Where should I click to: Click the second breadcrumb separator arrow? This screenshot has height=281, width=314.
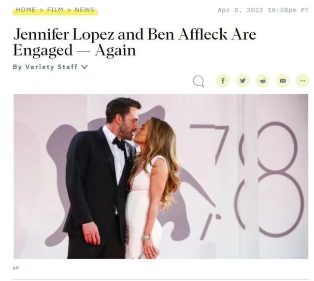69,10
